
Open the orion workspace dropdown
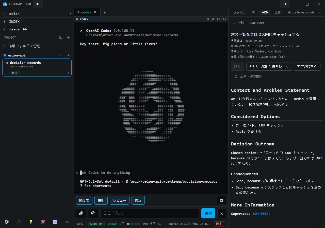(70, 14)
